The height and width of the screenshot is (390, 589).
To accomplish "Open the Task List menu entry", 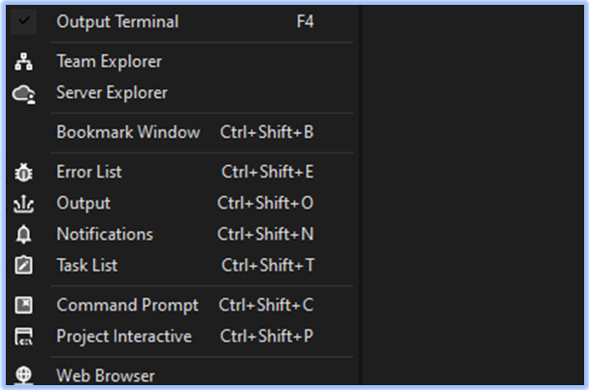I will coord(87,266).
